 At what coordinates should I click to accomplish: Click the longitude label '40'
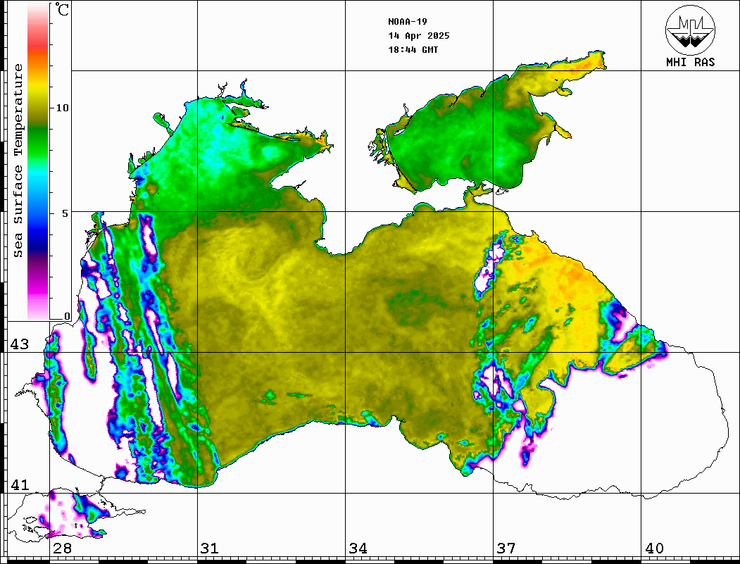(654, 548)
